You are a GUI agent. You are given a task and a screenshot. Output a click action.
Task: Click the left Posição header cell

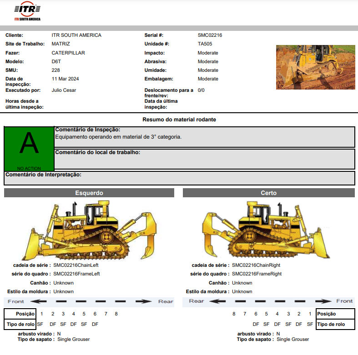20,314
